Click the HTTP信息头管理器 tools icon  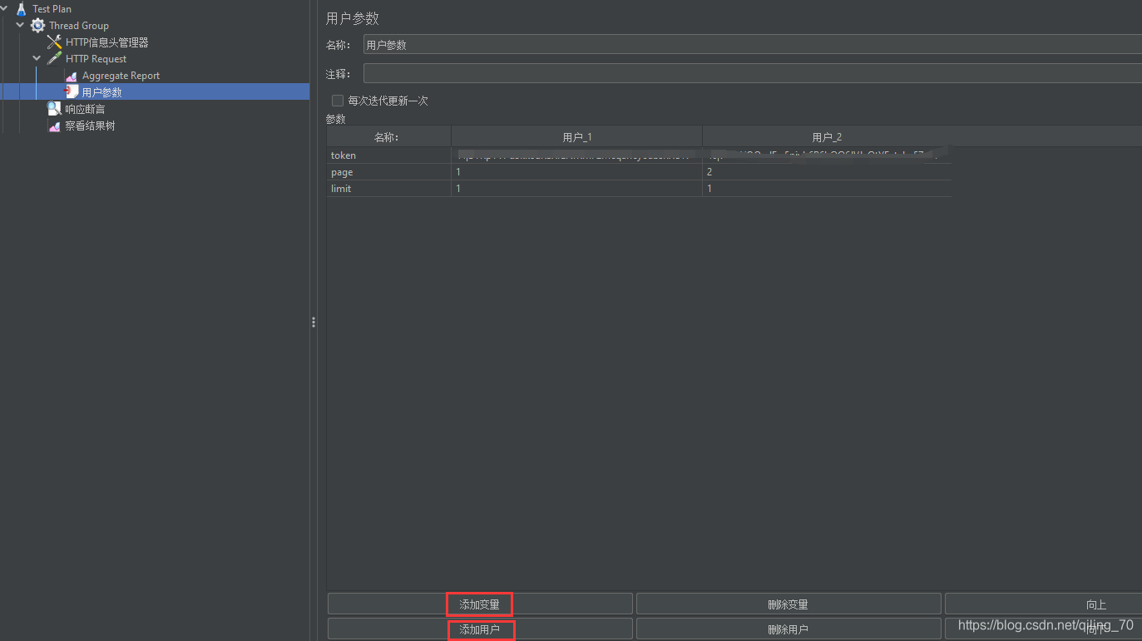54,42
